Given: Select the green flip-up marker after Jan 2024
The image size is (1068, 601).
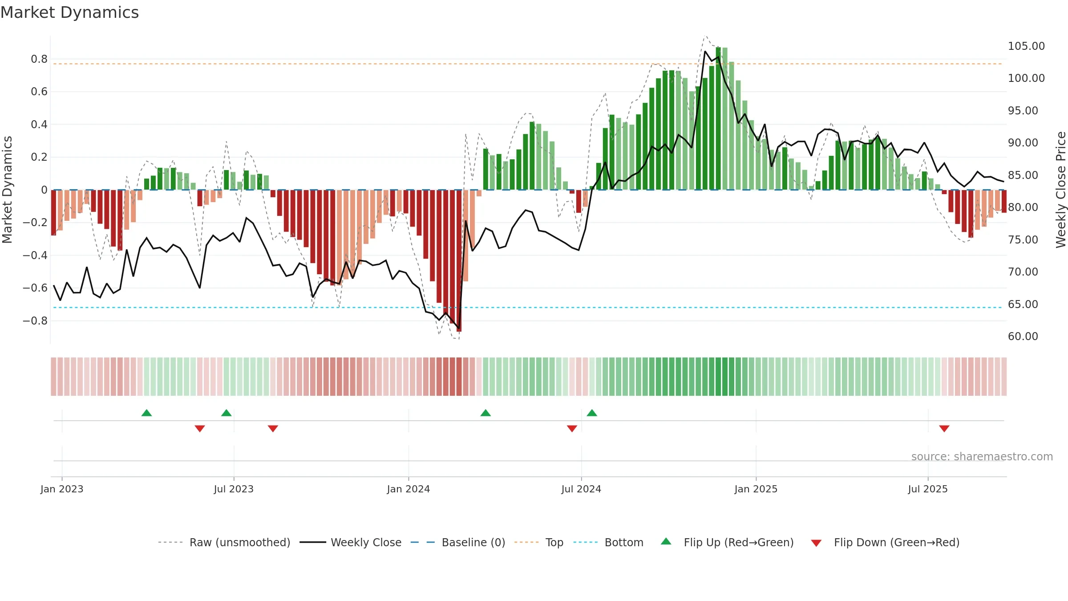Looking at the screenshot, I should pos(485,413).
